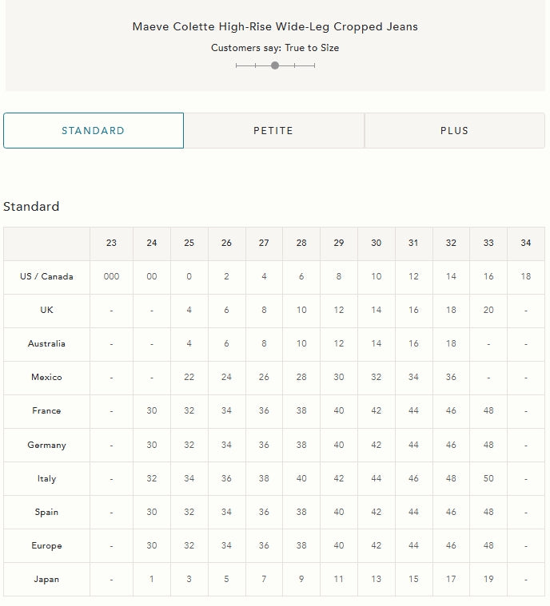The height and width of the screenshot is (606, 550).
Task: Click the Mexico row label
Action: [x=47, y=377]
